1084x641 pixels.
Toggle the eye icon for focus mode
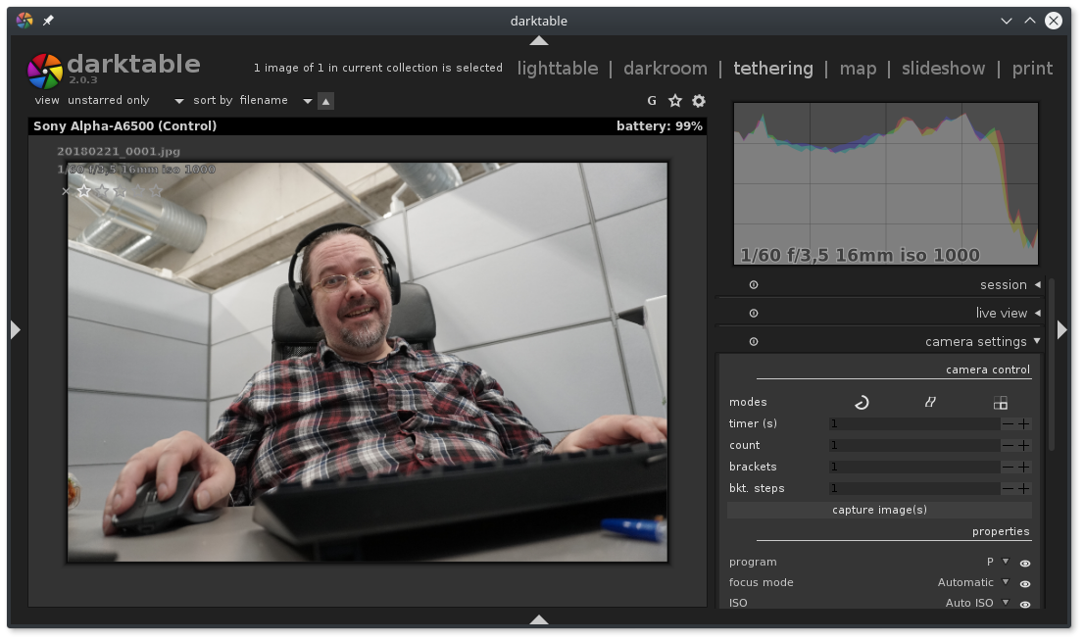coord(1025,584)
